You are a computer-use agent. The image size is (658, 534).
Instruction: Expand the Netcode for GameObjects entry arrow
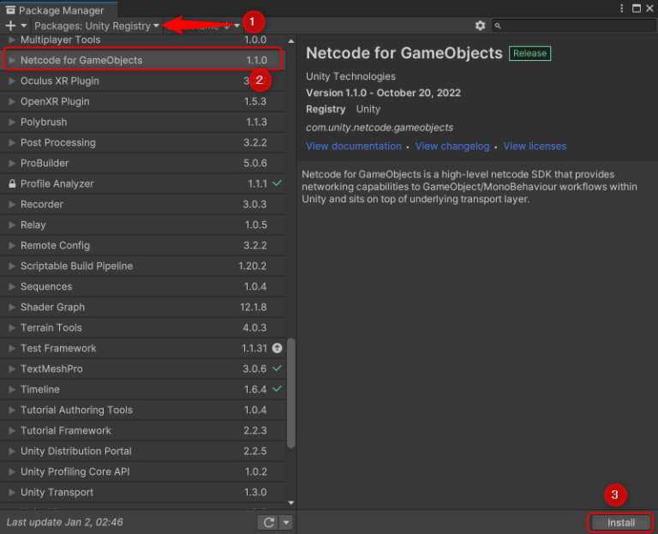coord(12,60)
